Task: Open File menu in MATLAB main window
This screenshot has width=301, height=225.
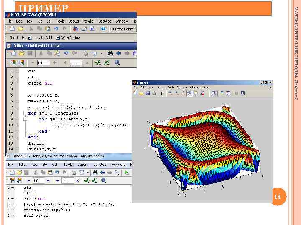Action: pyautogui.click(x=9, y=21)
